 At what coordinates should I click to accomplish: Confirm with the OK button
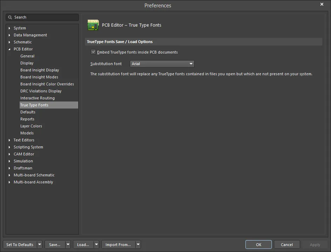pyautogui.click(x=259, y=245)
